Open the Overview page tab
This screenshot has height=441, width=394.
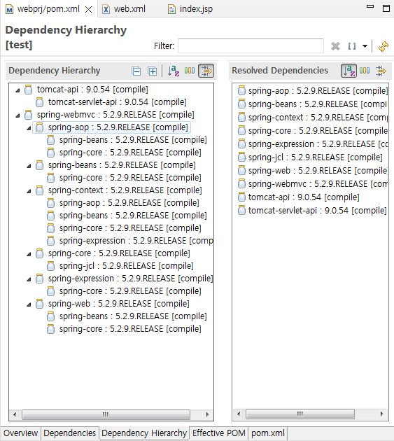[21, 433]
